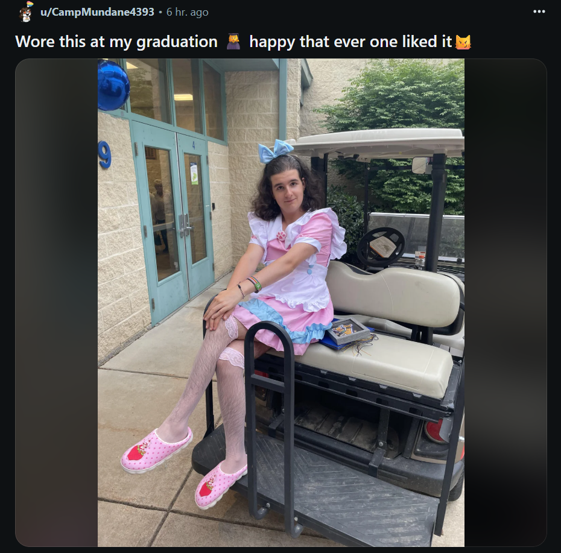Open the u/CampMundane4393 avatar icon
561x553 pixels.
click(x=25, y=12)
